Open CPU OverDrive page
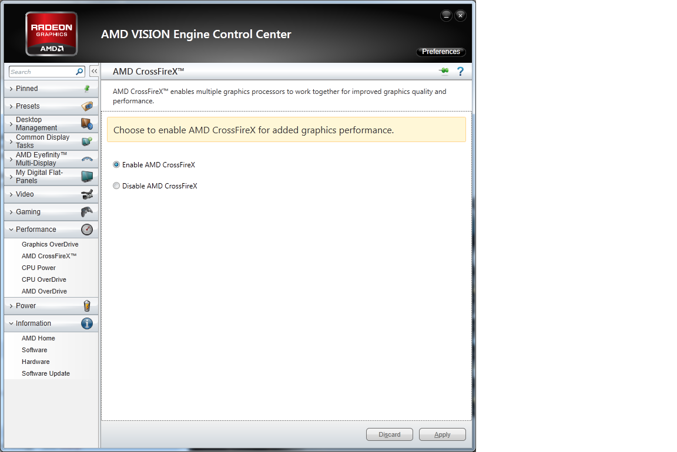677x452 pixels. (44, 279)
